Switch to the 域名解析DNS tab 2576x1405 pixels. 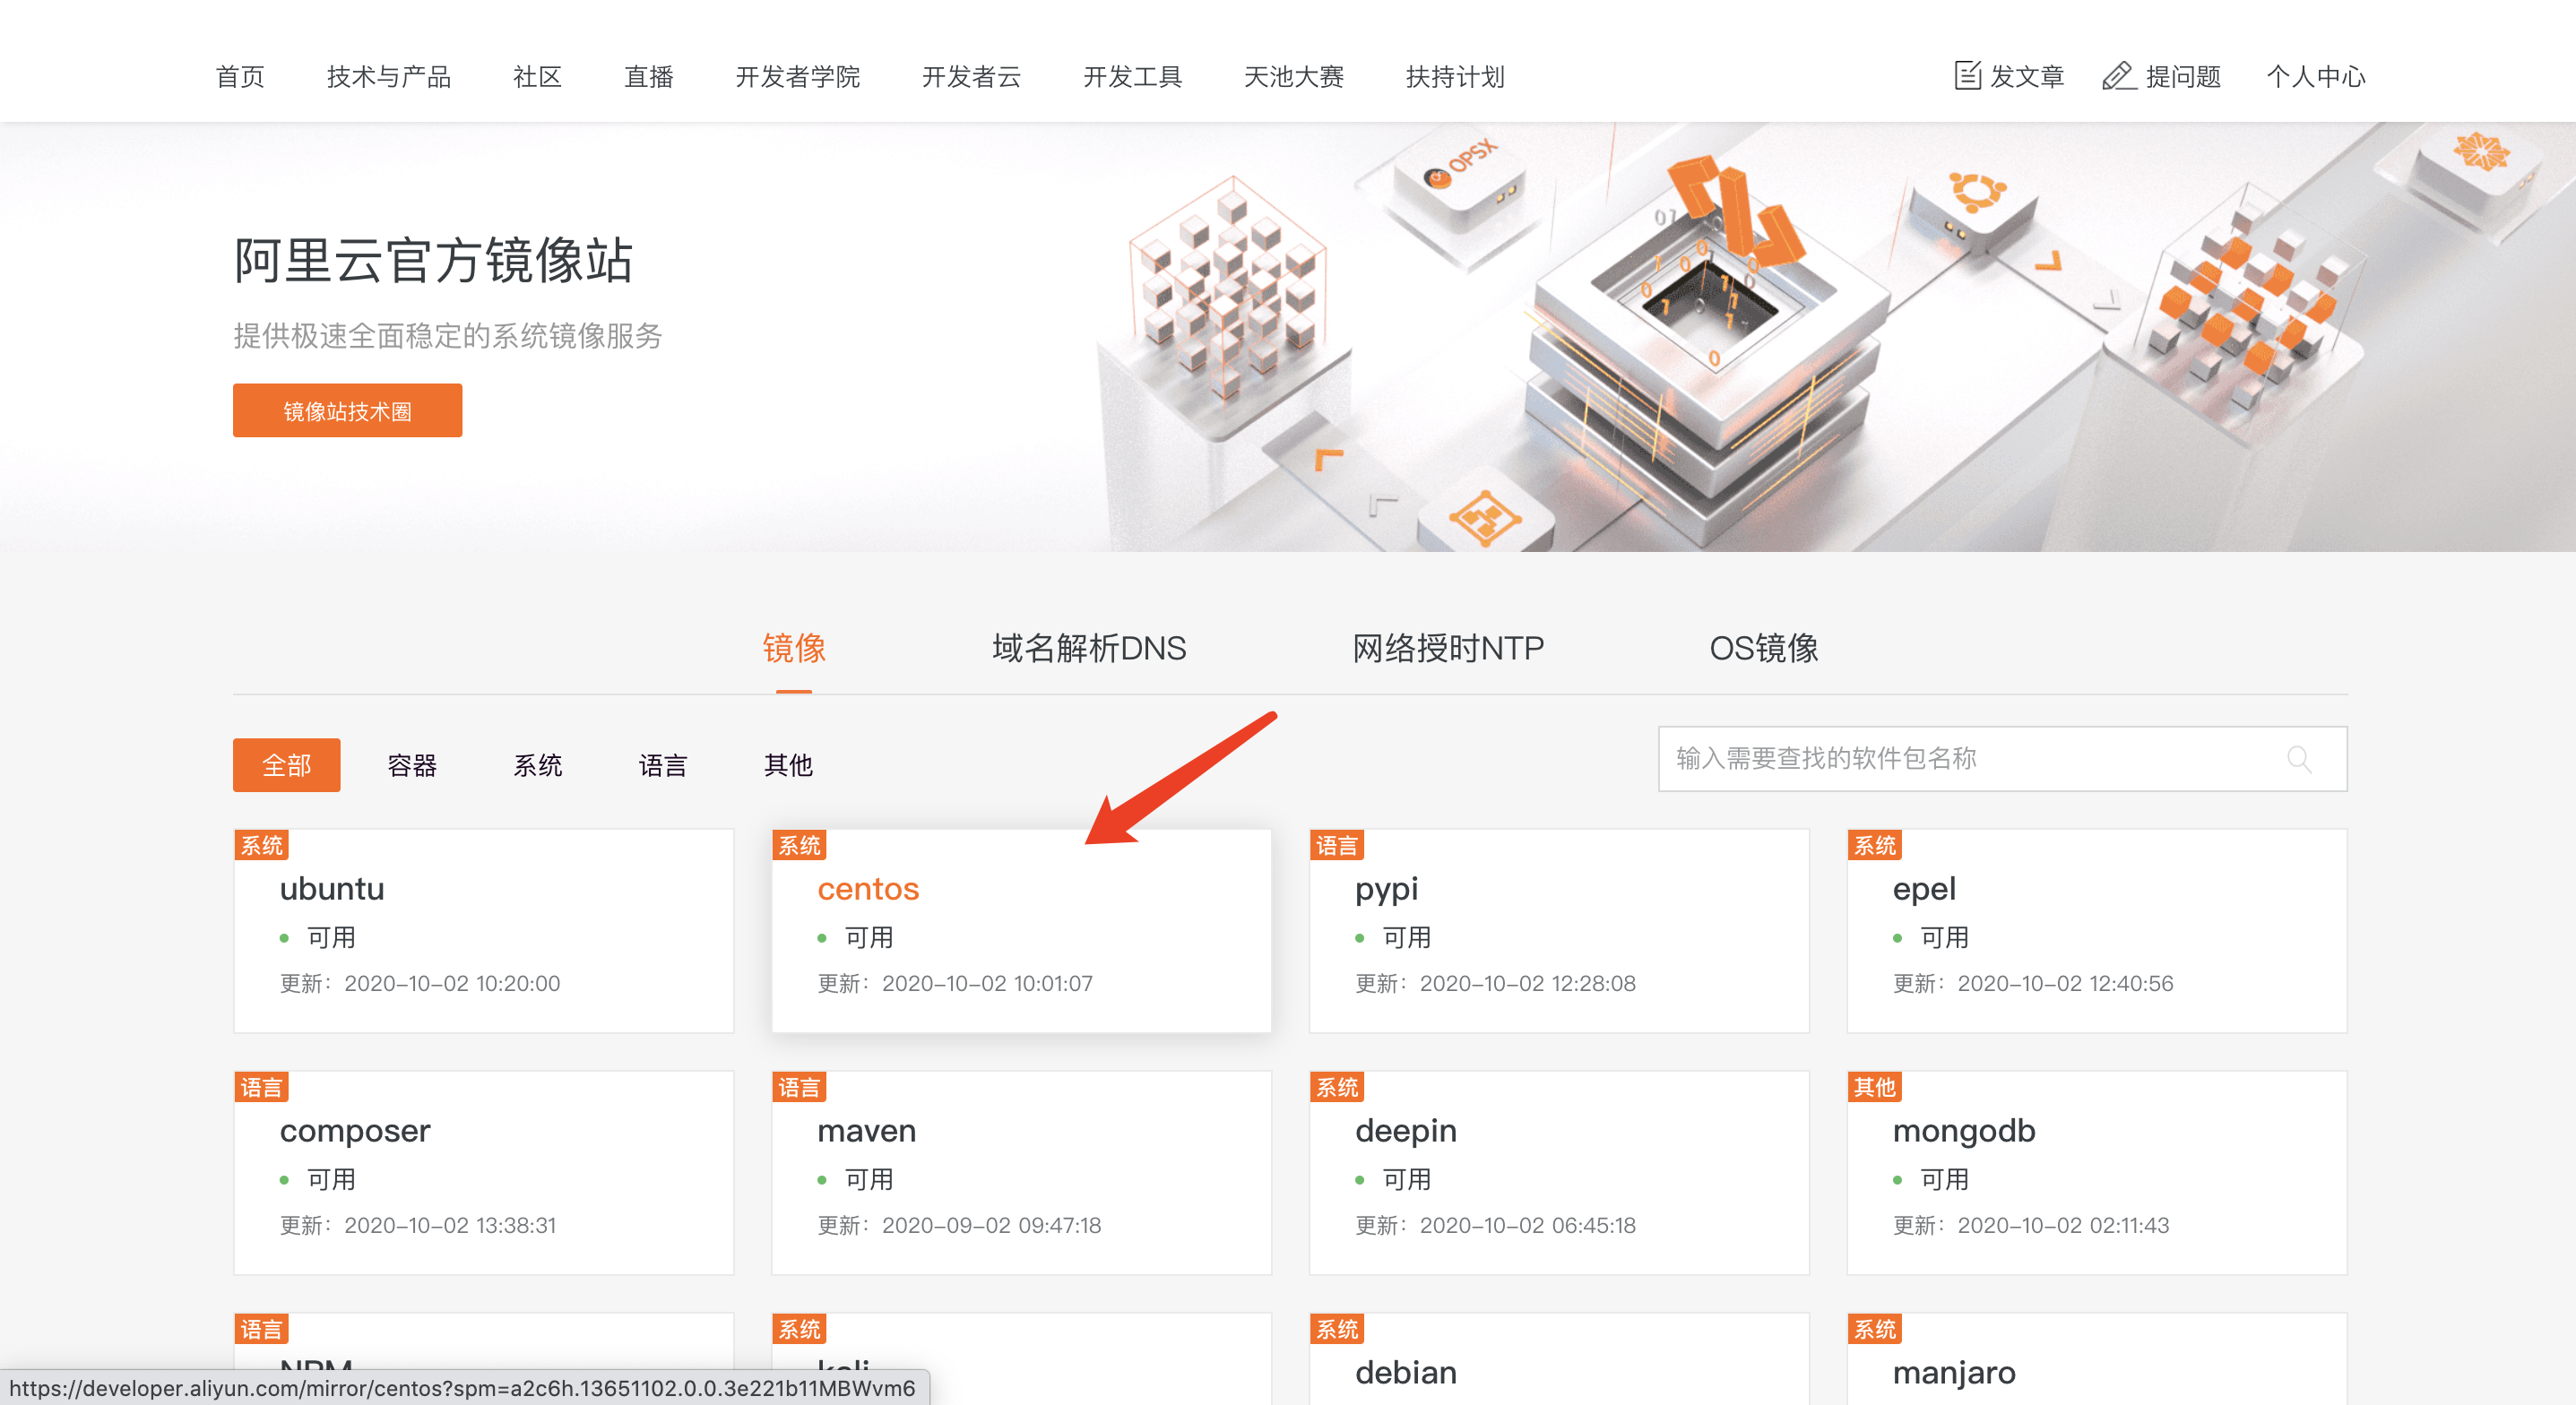(1087, 648)
